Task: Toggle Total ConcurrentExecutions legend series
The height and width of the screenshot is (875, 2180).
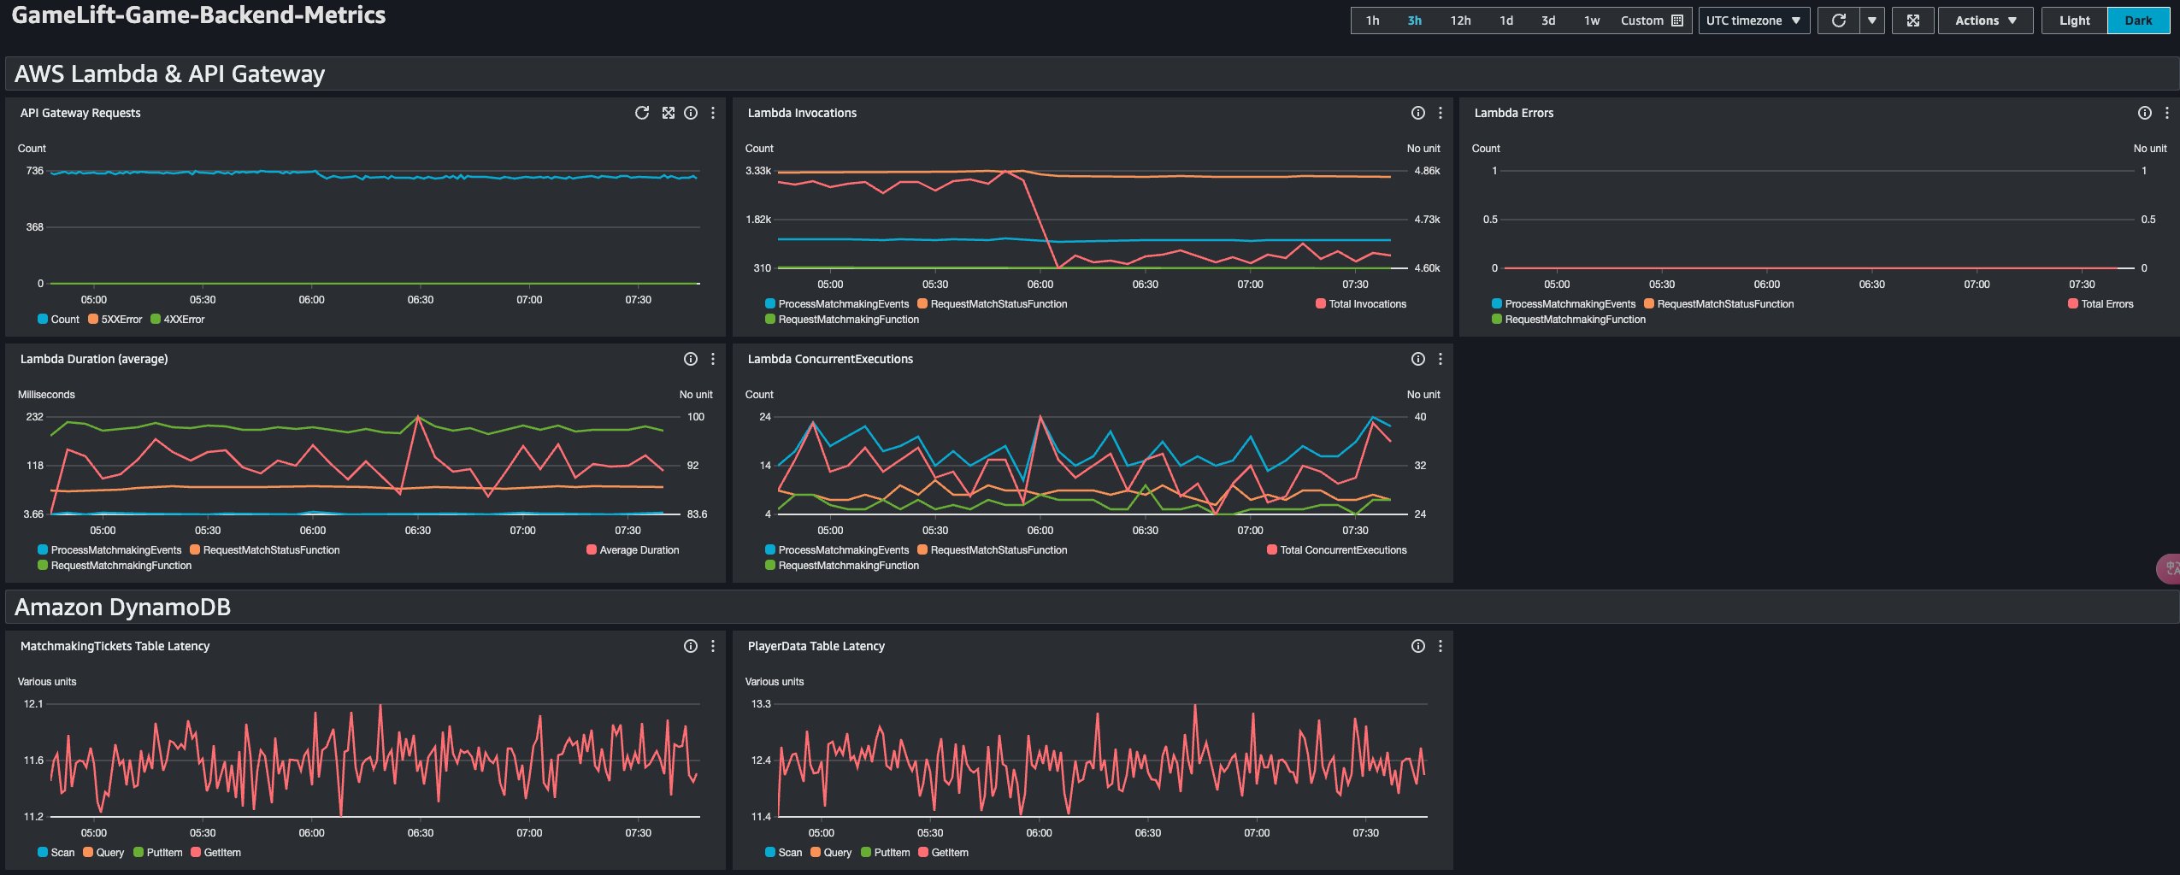Action: 1337,550
